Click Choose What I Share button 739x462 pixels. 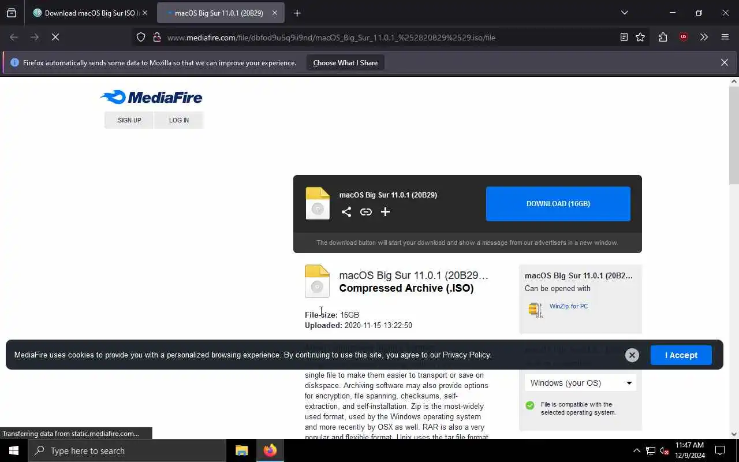coord(345,62)
